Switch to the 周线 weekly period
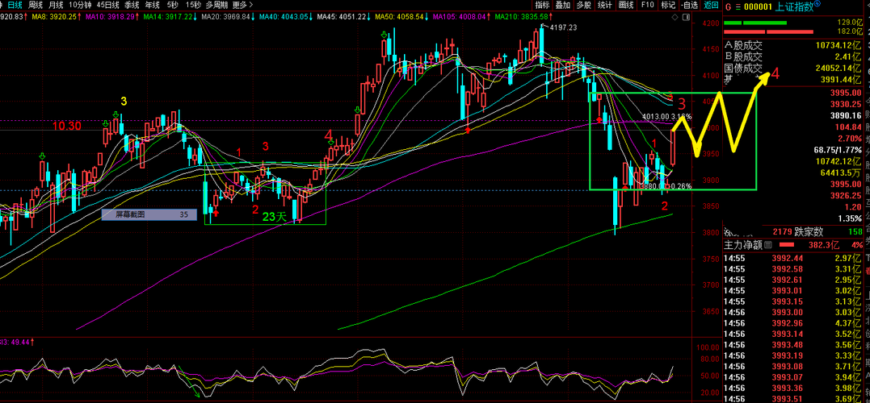The image size is (870, 403). (35, 5)
